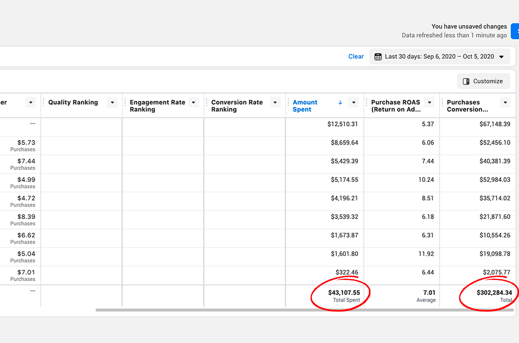This screenshot has height=343, width=519.
Task: Click the Customize columns icon
Action: point(466,81)
